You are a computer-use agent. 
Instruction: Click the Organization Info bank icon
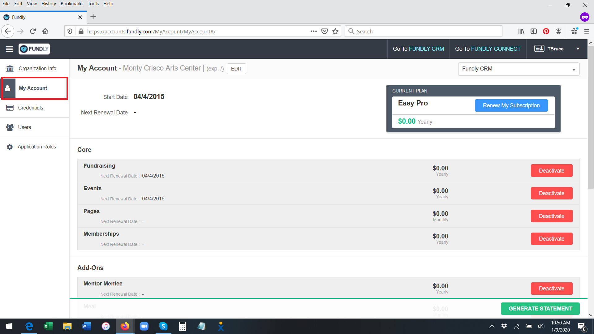(10, 68)
